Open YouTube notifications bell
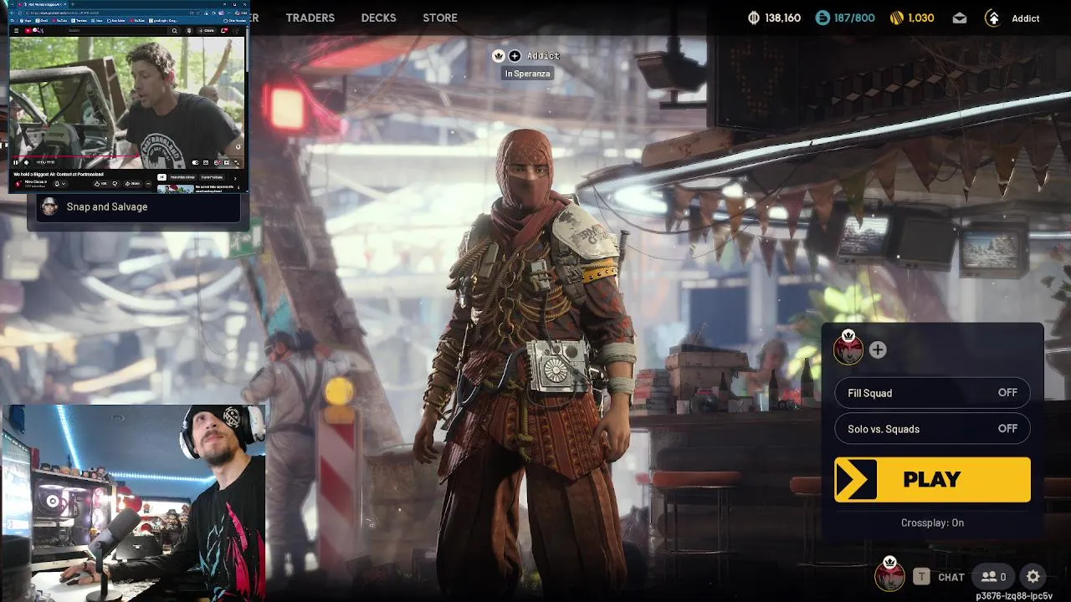1071x602 pixels. coord(223,31)
